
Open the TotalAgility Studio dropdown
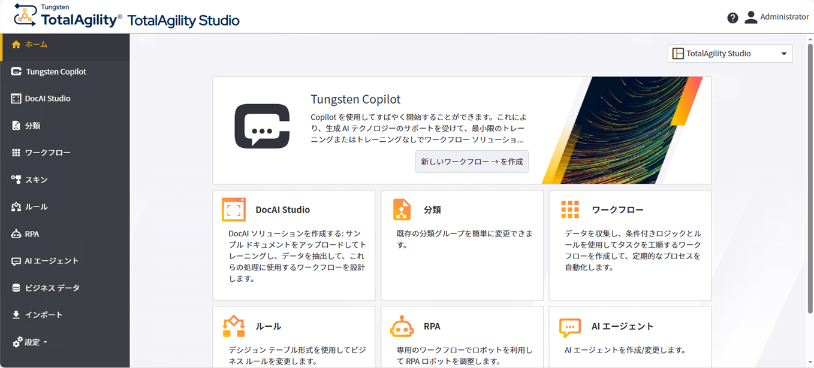729,53
